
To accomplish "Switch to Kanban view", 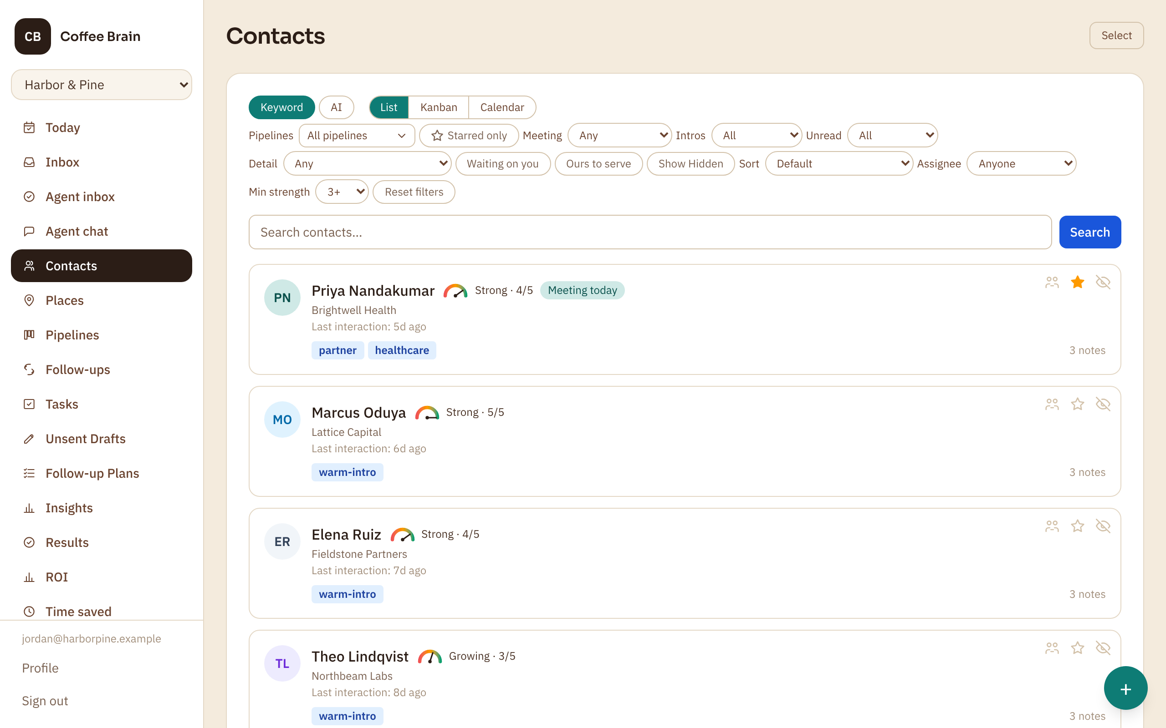I will (439, 107).
